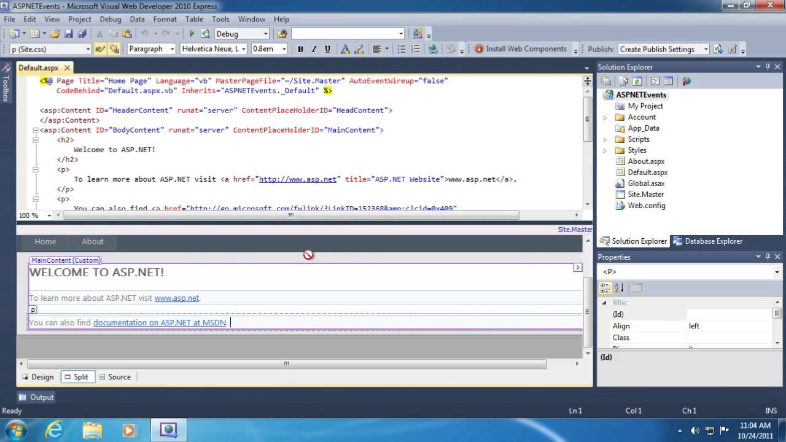Click the numbered list icon
The image size is (786, 442).
[x=416, y=49]
